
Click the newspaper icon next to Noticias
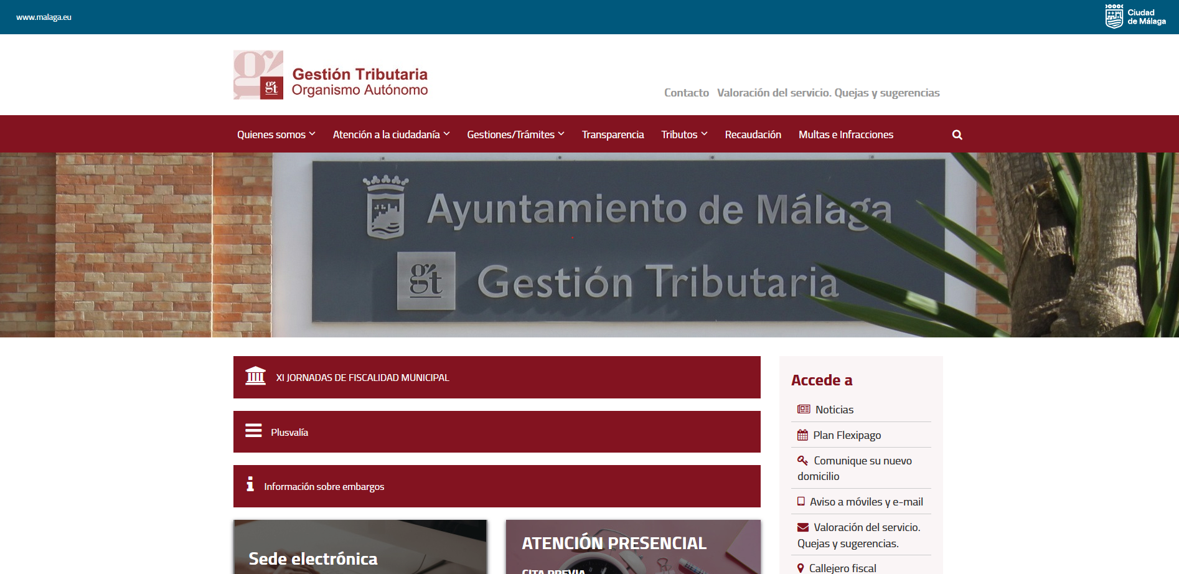coord(804,409)
